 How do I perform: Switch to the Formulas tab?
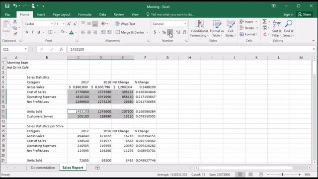coord(84,14)
